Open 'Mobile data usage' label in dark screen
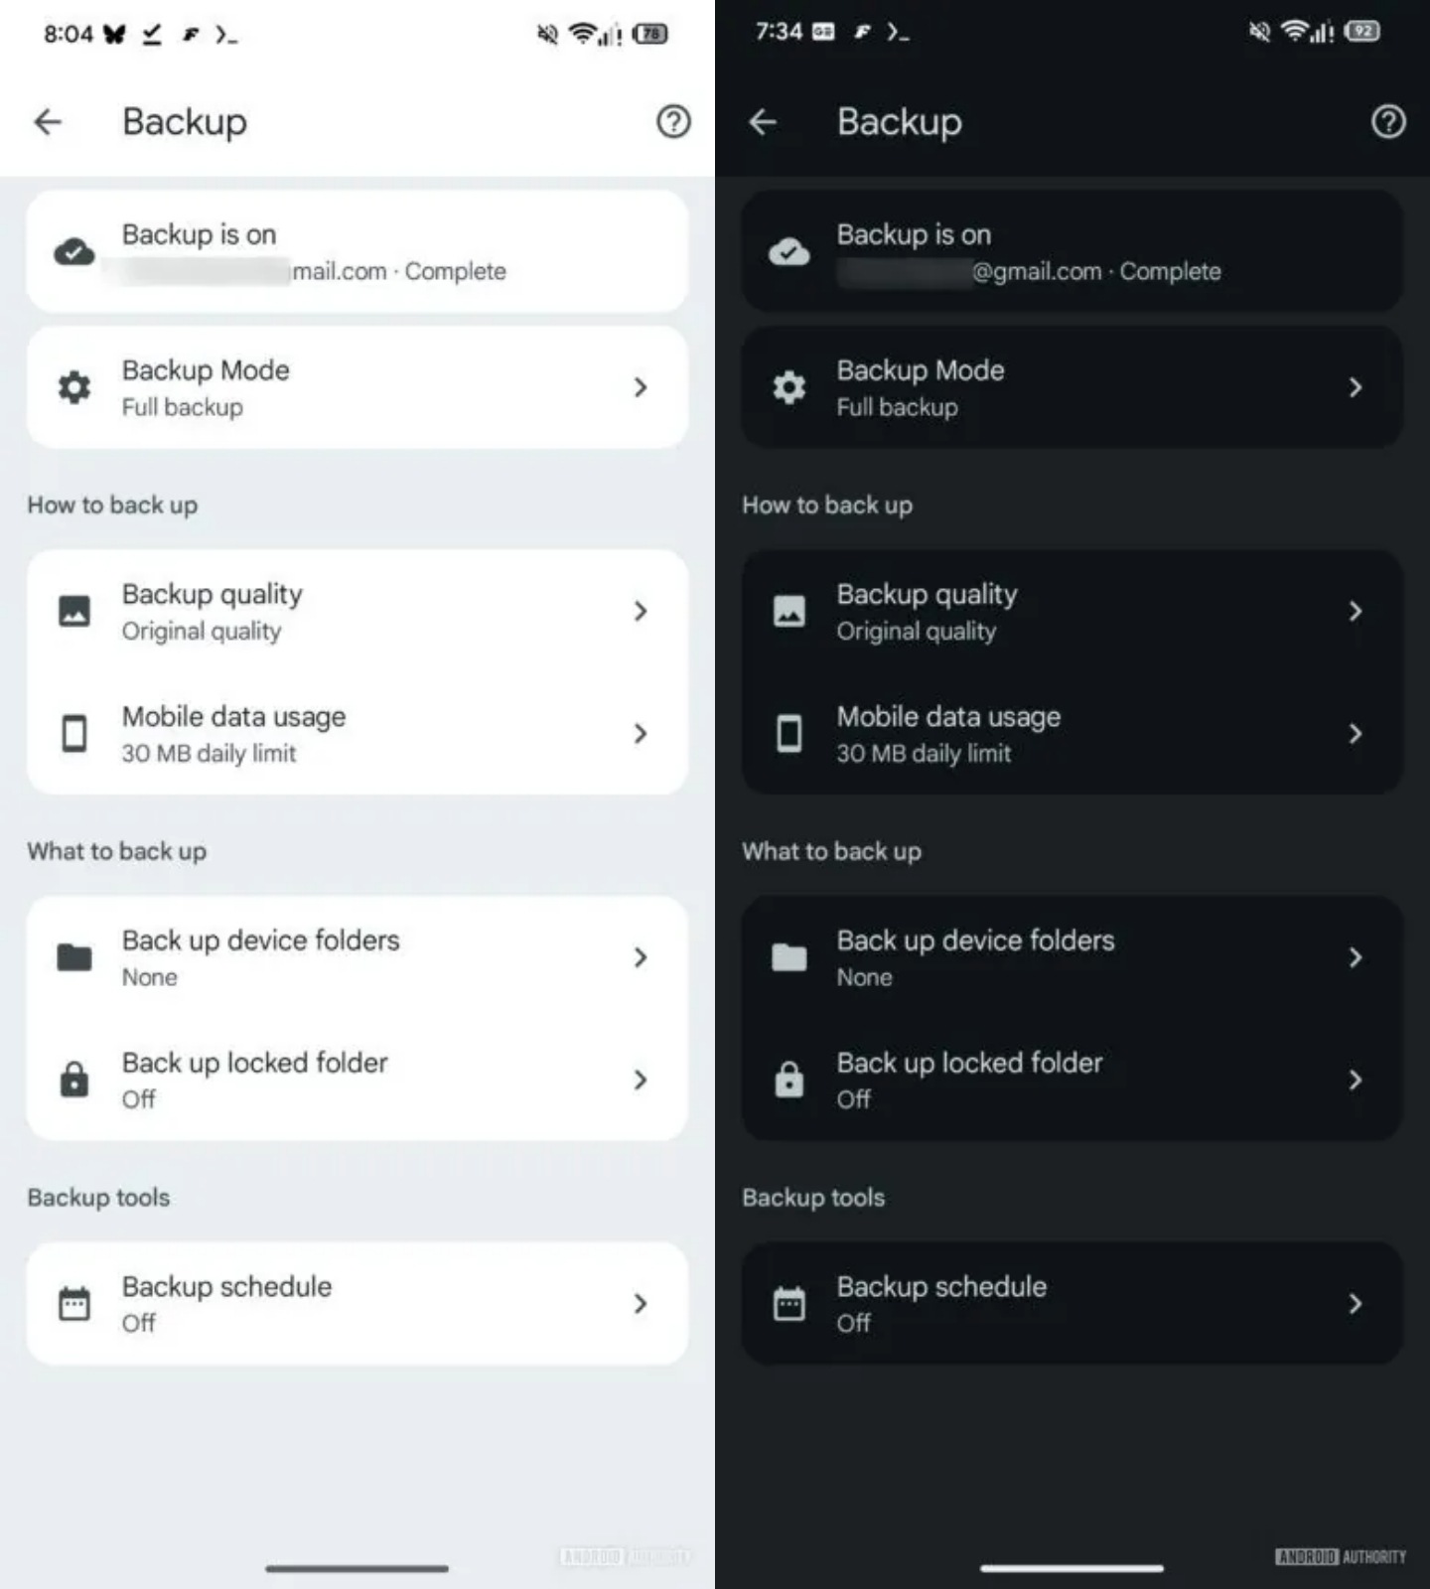Viewport: 1430px width, 1589px height. 948,717
